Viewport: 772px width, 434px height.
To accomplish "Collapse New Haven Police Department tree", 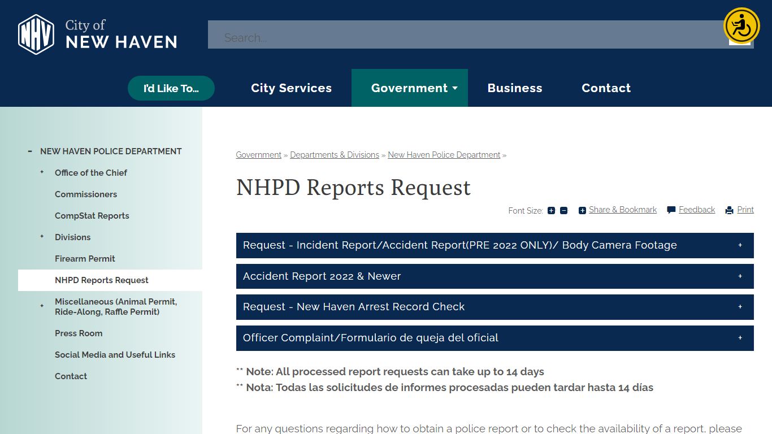I will click(30, 151).
